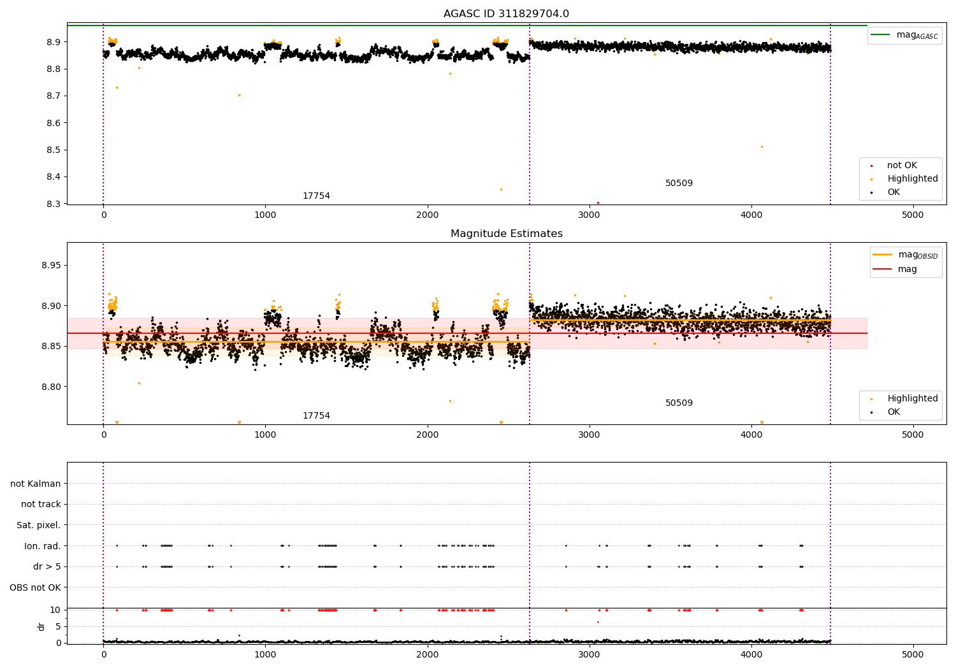Click the 'OBS not OK' row label
This screenshot has width=956, height=669.
click(36, 587)
